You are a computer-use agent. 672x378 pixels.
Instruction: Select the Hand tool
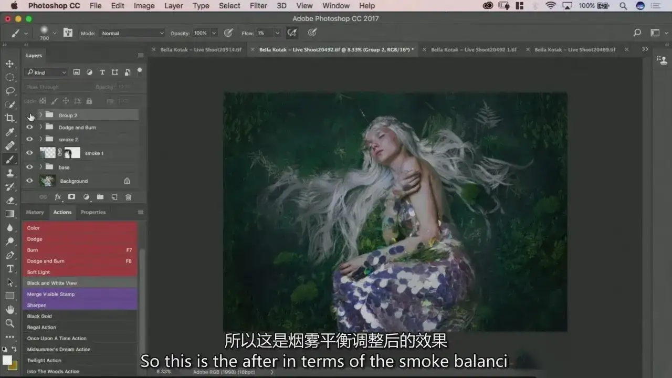[9, 310]
